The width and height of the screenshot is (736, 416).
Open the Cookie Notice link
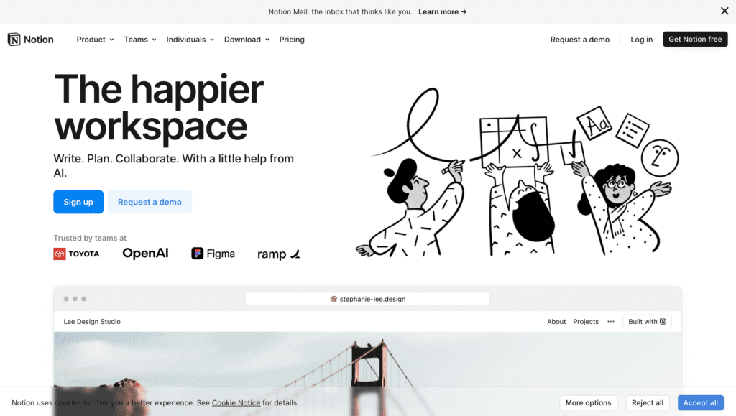click(x=236, y=402)
